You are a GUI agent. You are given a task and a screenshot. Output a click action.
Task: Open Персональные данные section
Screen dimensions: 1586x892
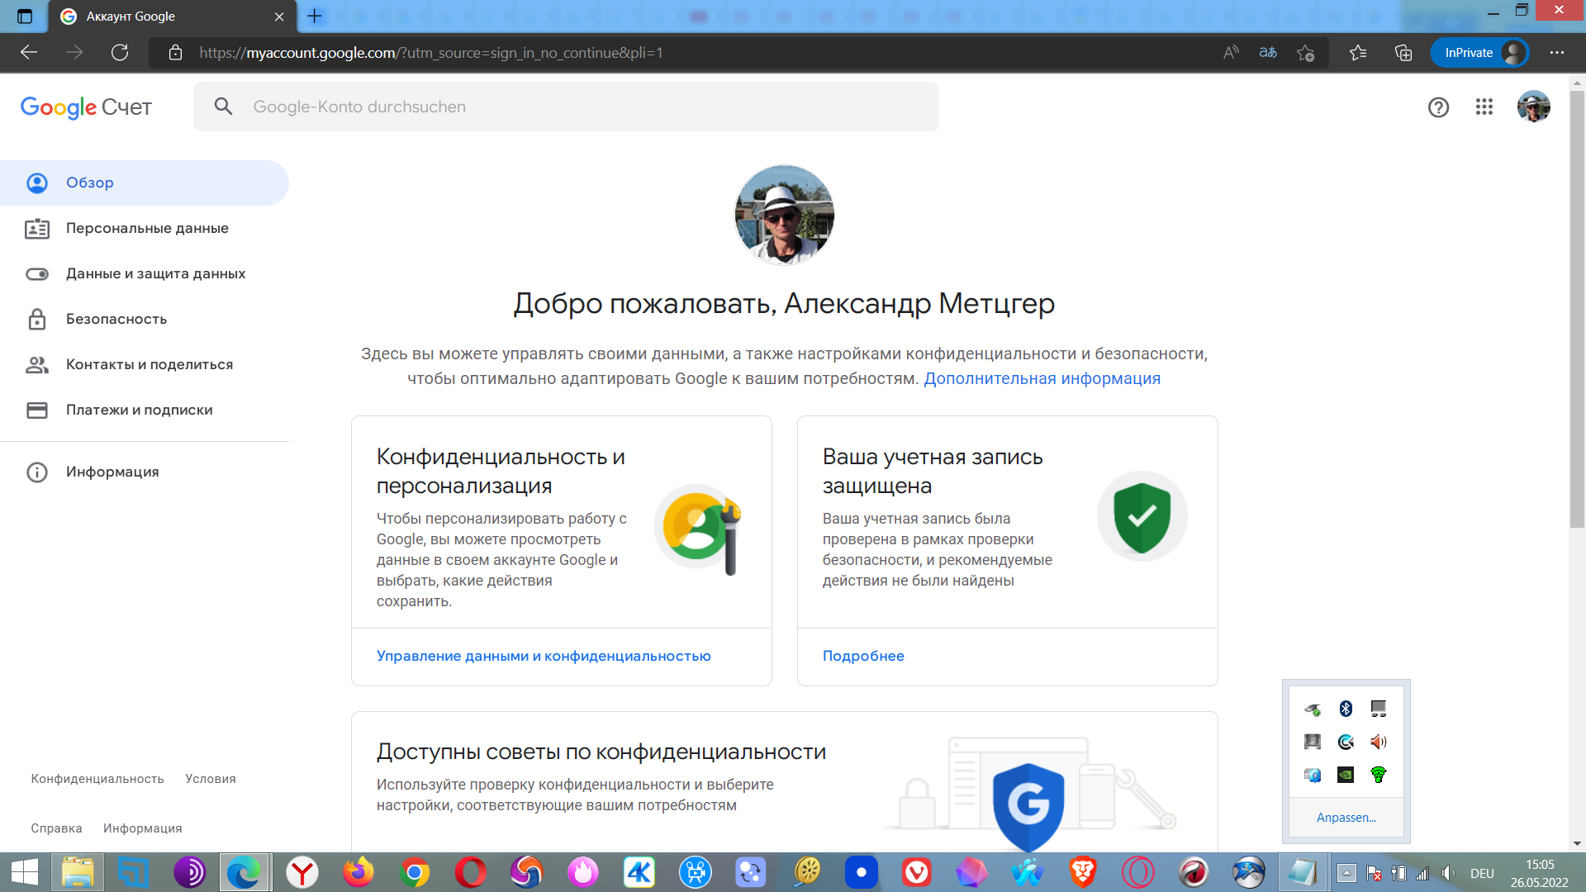[x=145, y=228]
